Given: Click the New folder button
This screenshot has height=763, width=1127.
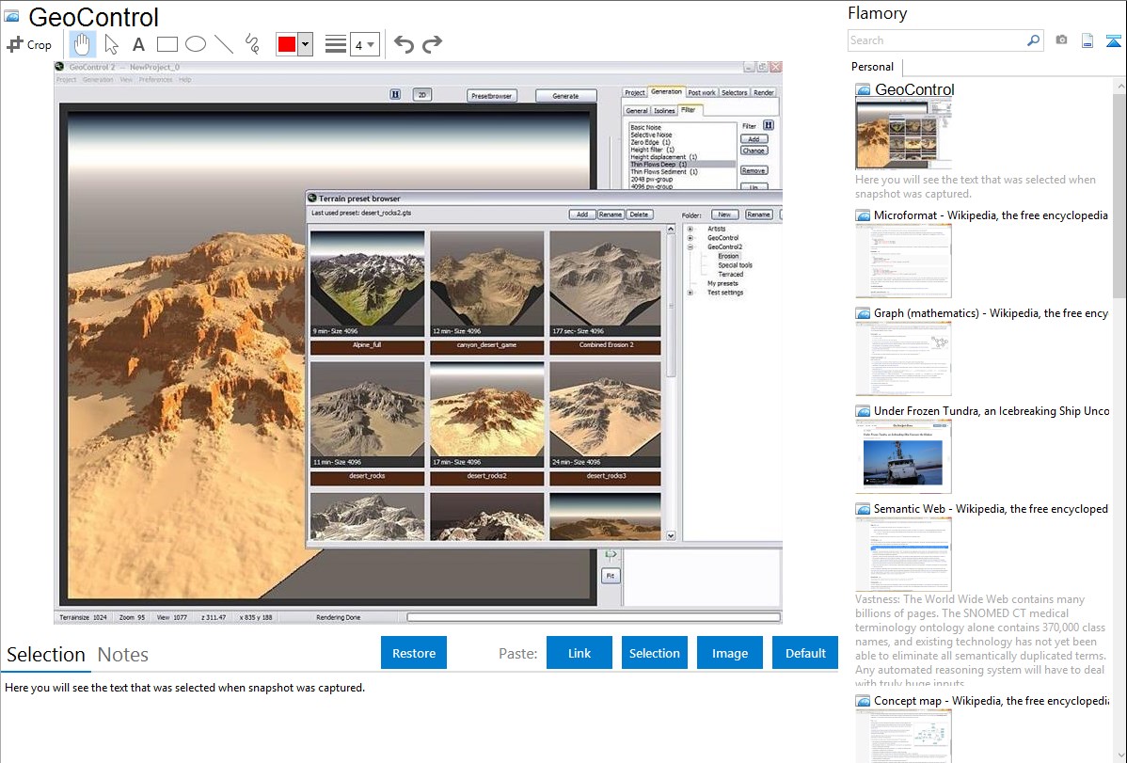Looking at the screenshot, I should 724,215.
